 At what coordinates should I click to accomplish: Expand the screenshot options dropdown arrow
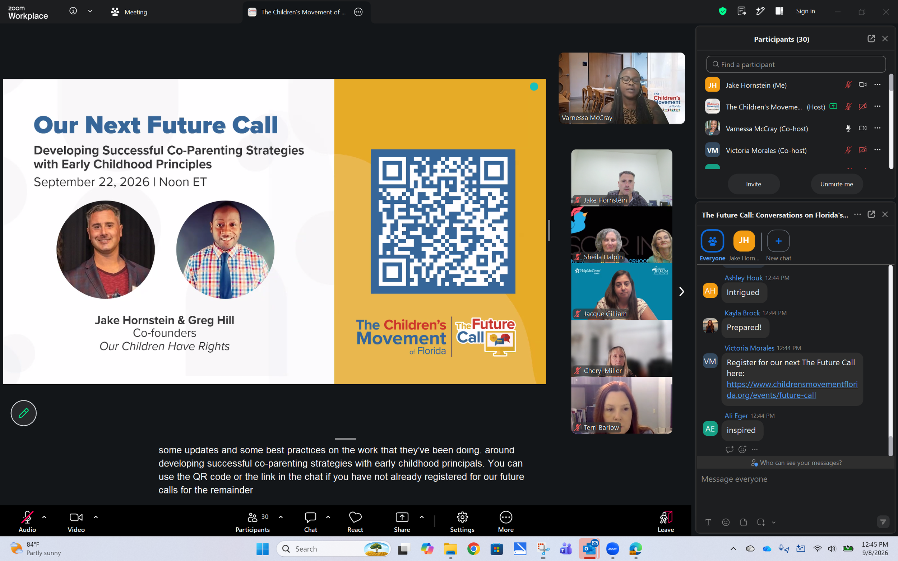(x=774, y=523)
